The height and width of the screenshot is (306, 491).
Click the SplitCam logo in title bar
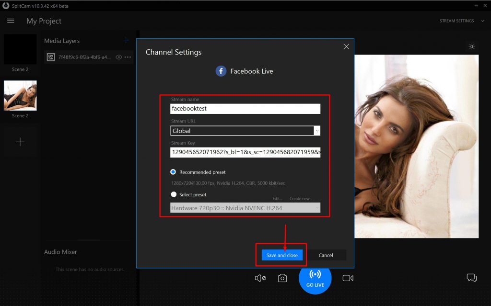click(6, 6)
